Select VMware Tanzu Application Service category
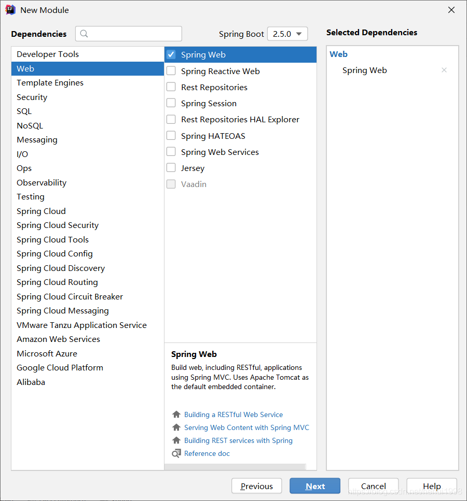Image resolution: width=467 pixels, height=501 pixels. (87, 325)
